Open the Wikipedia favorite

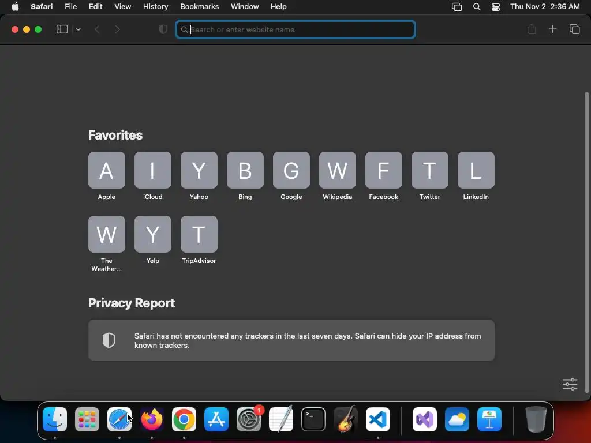(x=337, y=170)
